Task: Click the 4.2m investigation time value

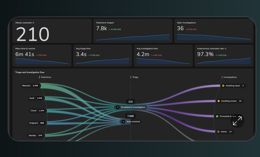Action: pyautogui.click(x=143, y=54)
